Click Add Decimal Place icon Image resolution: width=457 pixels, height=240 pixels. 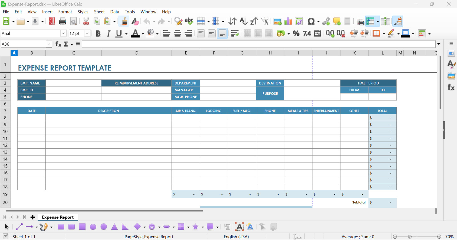pyautogui.click(x=330, y=33)
